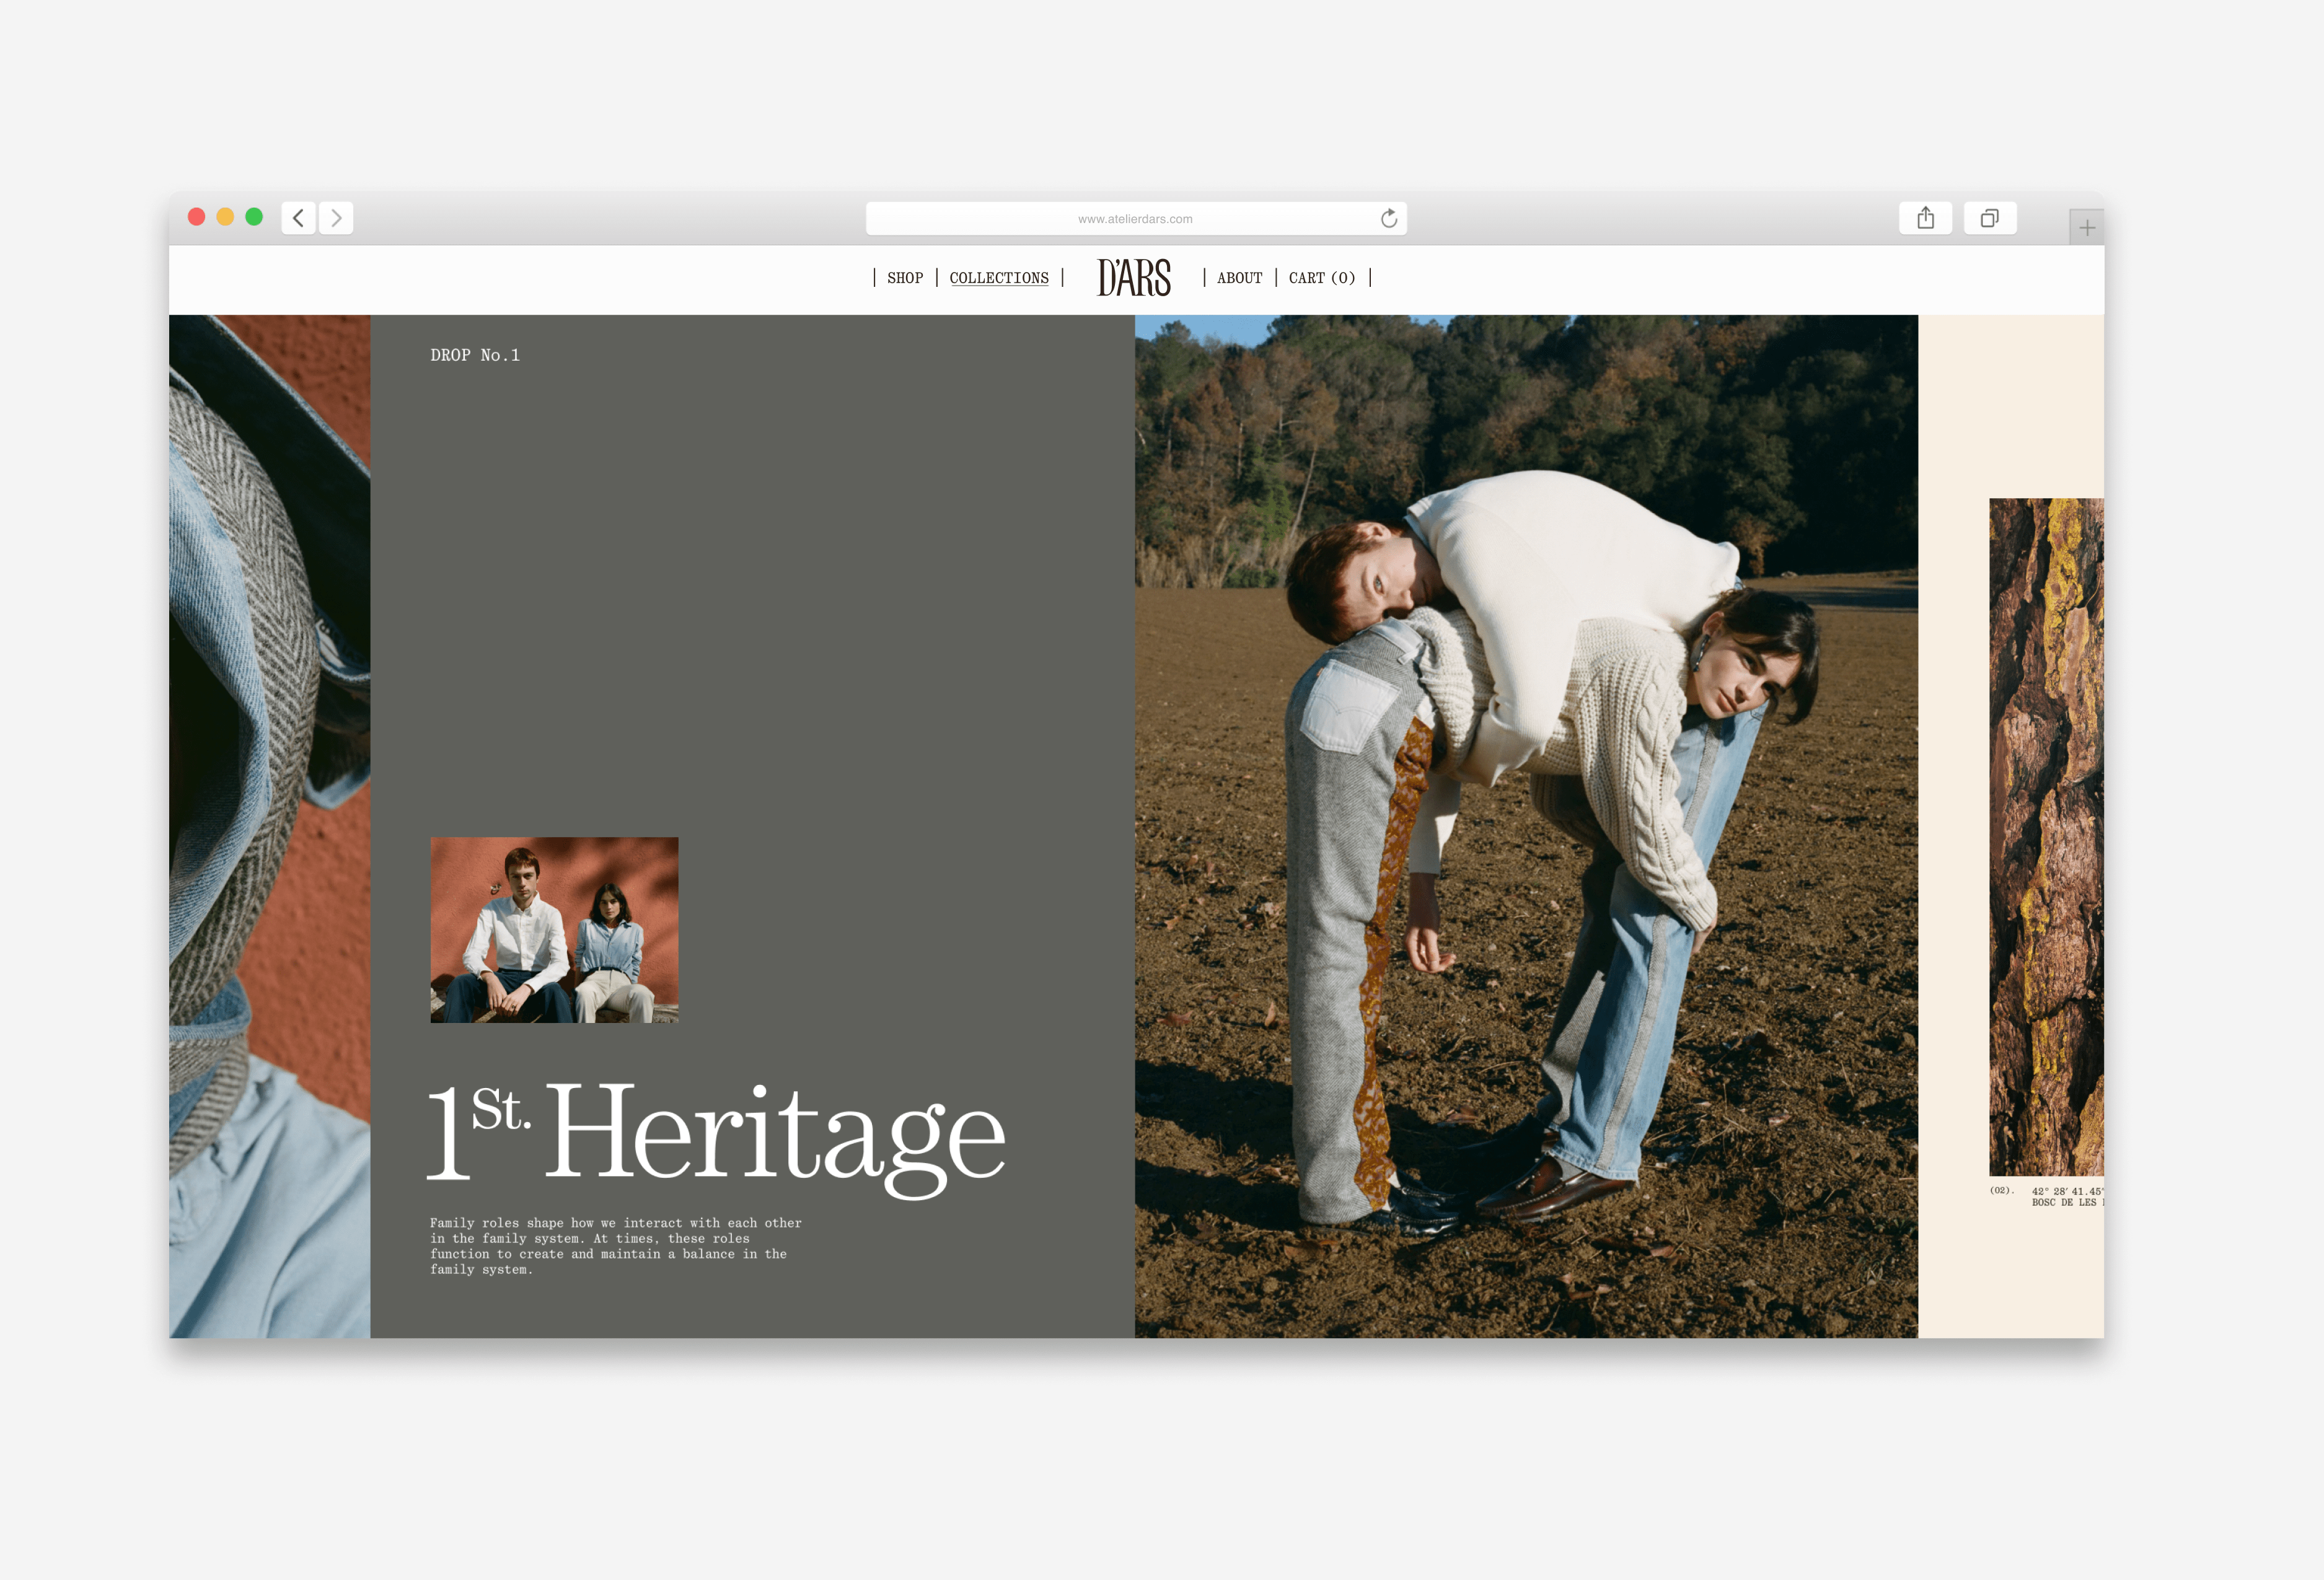The width and height of the screenshot is (2324, 1580).
Task: Click the red close window button
Action: point(197,217)
